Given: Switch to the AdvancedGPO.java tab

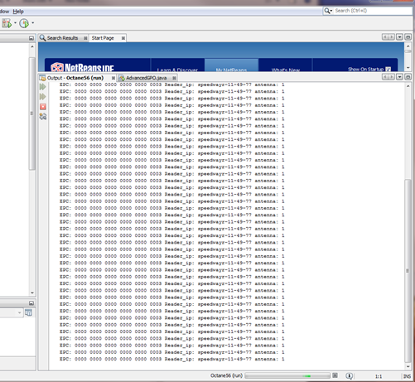Looking at the screenshot, I should (x=147, y=78).
